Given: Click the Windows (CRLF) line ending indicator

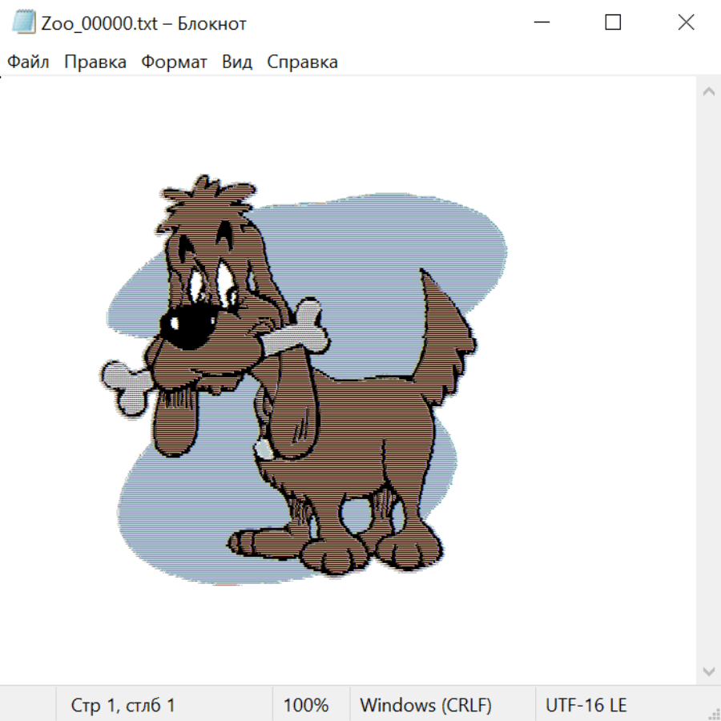Looking at the screenshot, I should pyautogui.click(x=425, y=705).
